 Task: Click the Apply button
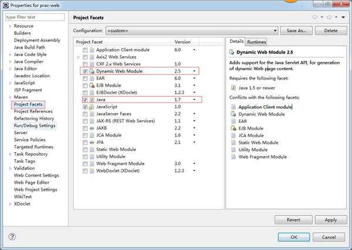pyautogui.click(x=331, y=220)
